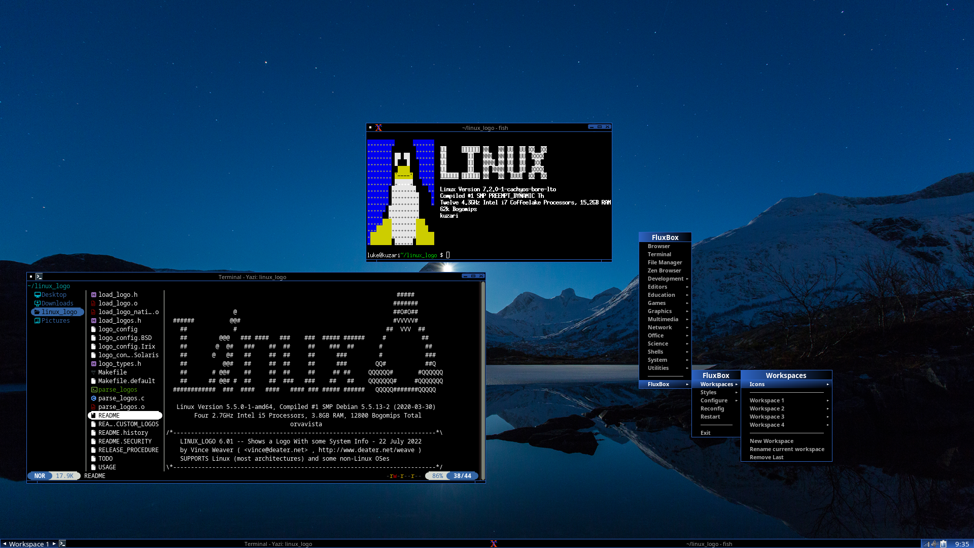Click Rename current workspace
974x548 pixels.
click(786, 449)
